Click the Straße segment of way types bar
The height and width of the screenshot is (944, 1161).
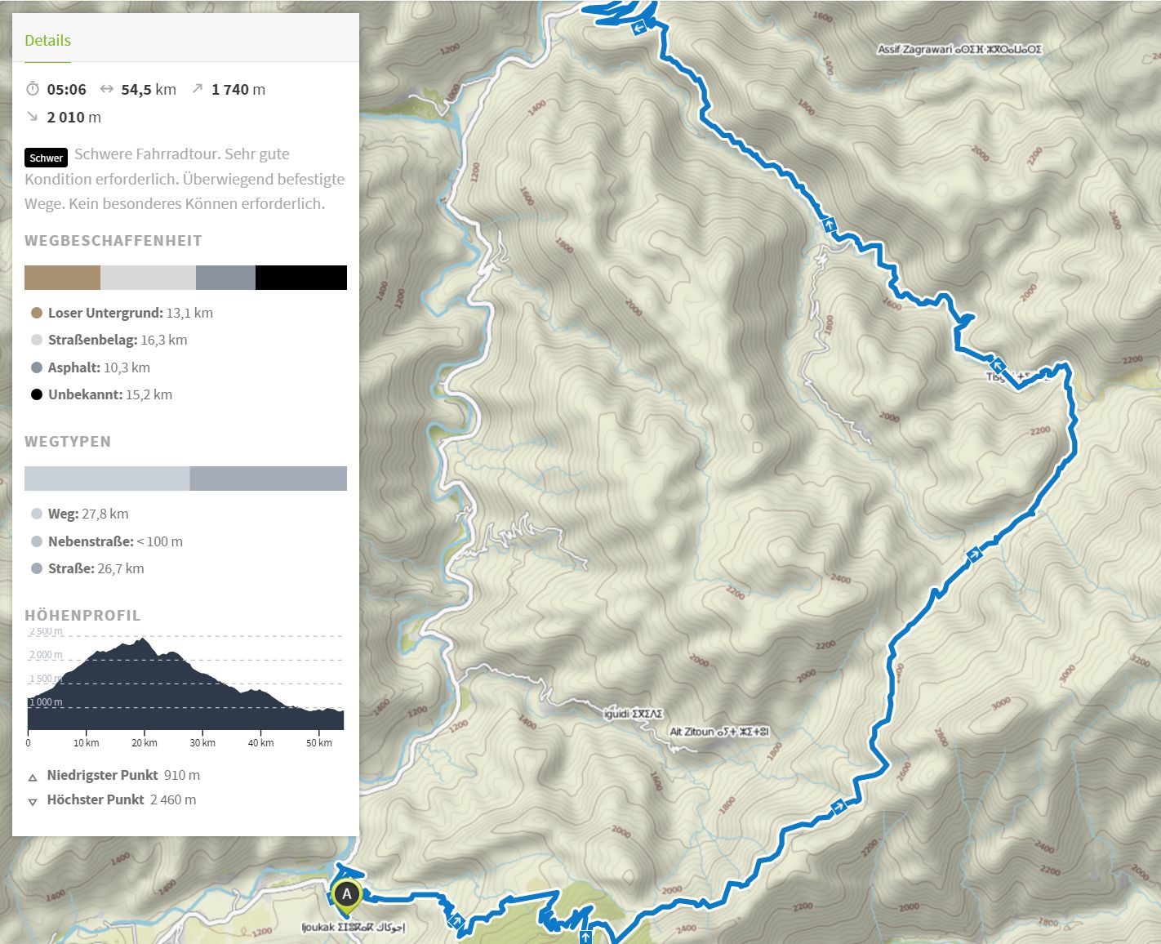268,479
